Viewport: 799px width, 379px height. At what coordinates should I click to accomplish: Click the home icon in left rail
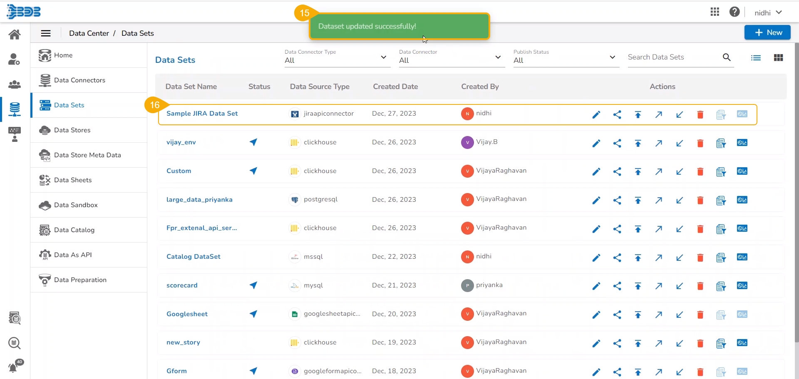tap(15, 35)
